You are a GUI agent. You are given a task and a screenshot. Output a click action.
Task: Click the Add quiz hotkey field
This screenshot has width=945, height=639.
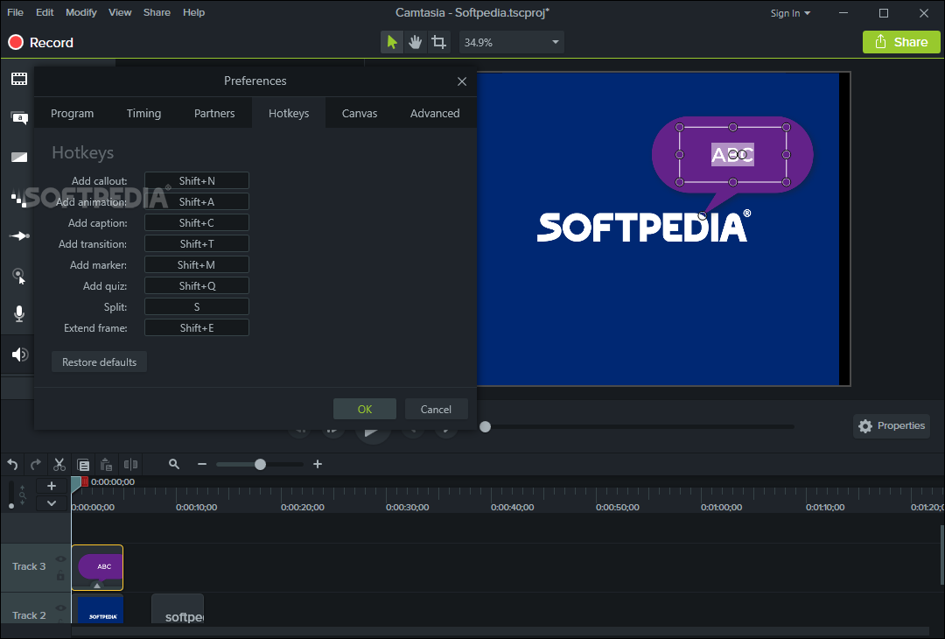click(197, 285)
